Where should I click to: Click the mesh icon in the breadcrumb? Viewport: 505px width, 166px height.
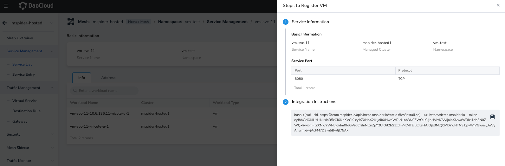(x=71, y=22)
